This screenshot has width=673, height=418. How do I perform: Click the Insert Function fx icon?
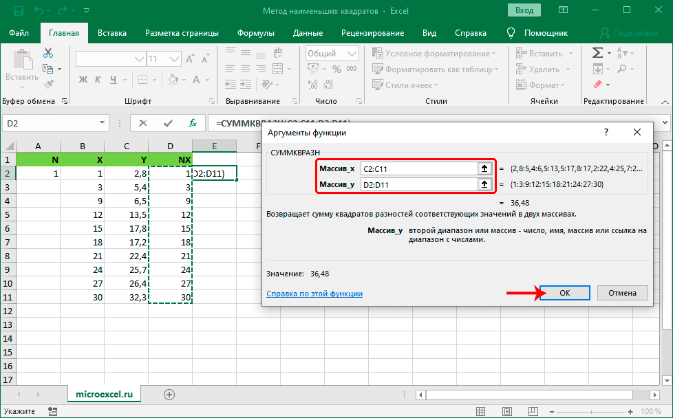point(194,123)
